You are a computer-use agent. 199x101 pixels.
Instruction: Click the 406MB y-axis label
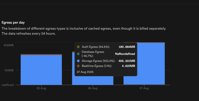tap(9, 45)
